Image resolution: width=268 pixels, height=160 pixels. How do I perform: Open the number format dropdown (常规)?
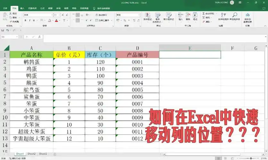coord(139,15)
